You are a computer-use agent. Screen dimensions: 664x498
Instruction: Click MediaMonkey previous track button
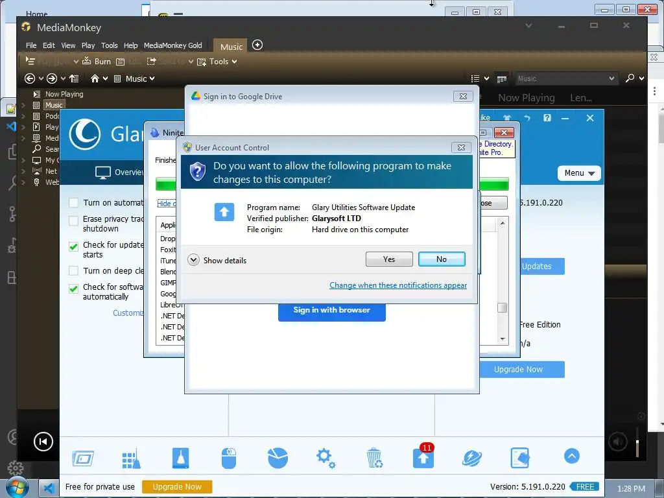tap(43, 442)
